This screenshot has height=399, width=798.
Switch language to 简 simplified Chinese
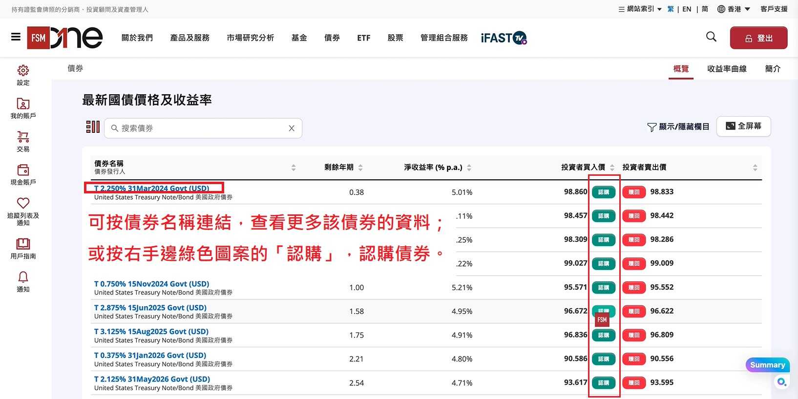tap(705, 9)
